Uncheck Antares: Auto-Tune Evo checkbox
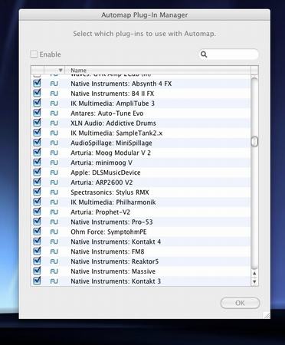This screenshot has height=345, width=285. tap(37, 113)
